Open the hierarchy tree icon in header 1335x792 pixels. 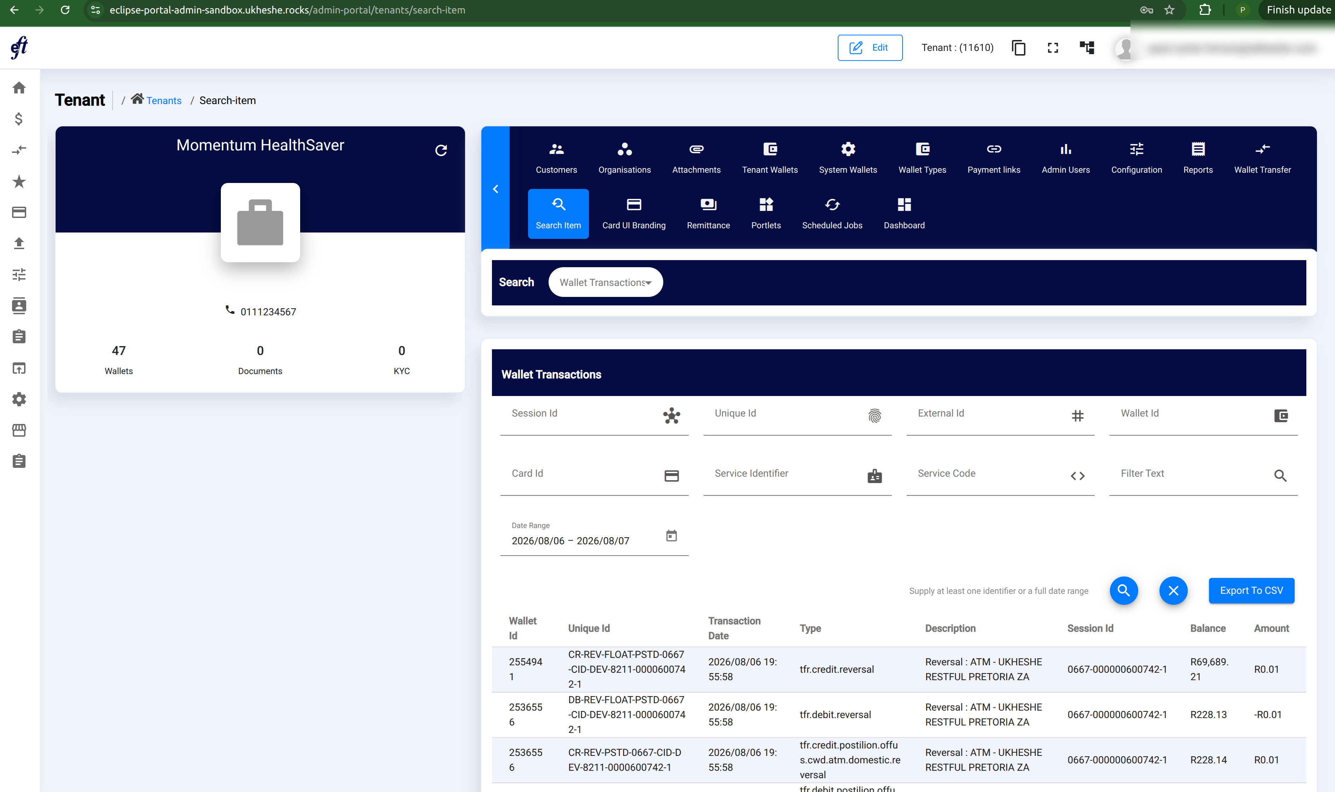tap(1087, 47)
